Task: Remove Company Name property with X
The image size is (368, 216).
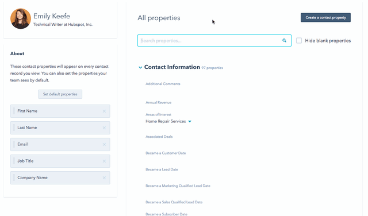Action: tap(104, 178)
